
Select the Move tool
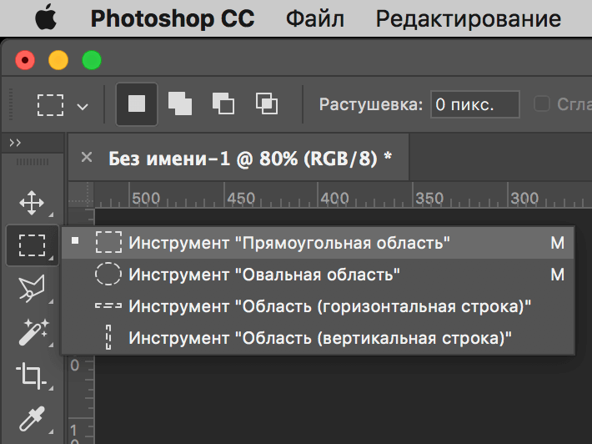pyautogui.click(x=32, y=203)
